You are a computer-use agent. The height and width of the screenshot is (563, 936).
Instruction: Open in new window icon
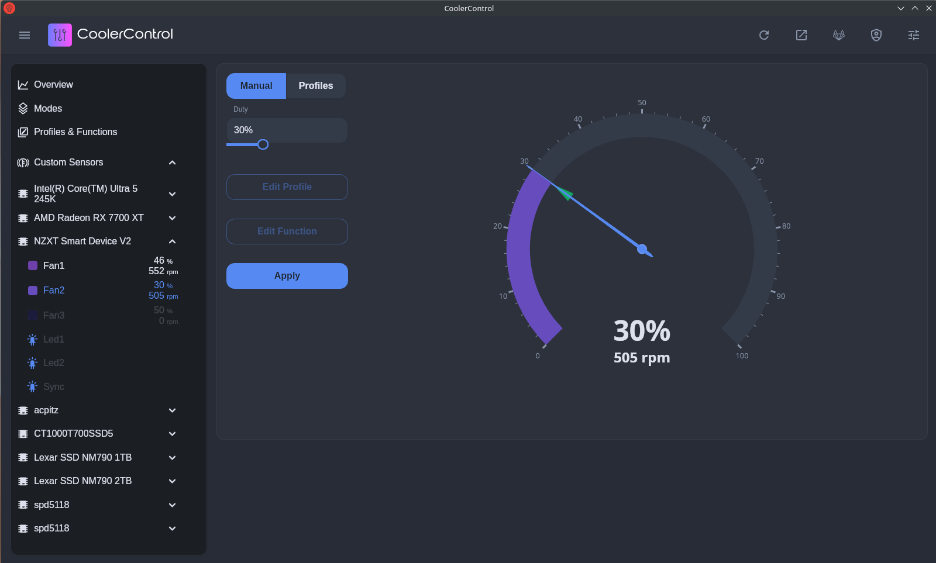(x=801, y=35)
